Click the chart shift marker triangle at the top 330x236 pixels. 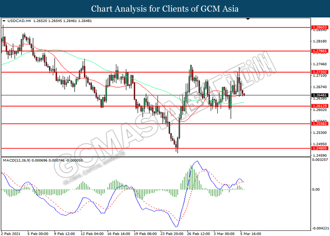[x=248, y=19]
